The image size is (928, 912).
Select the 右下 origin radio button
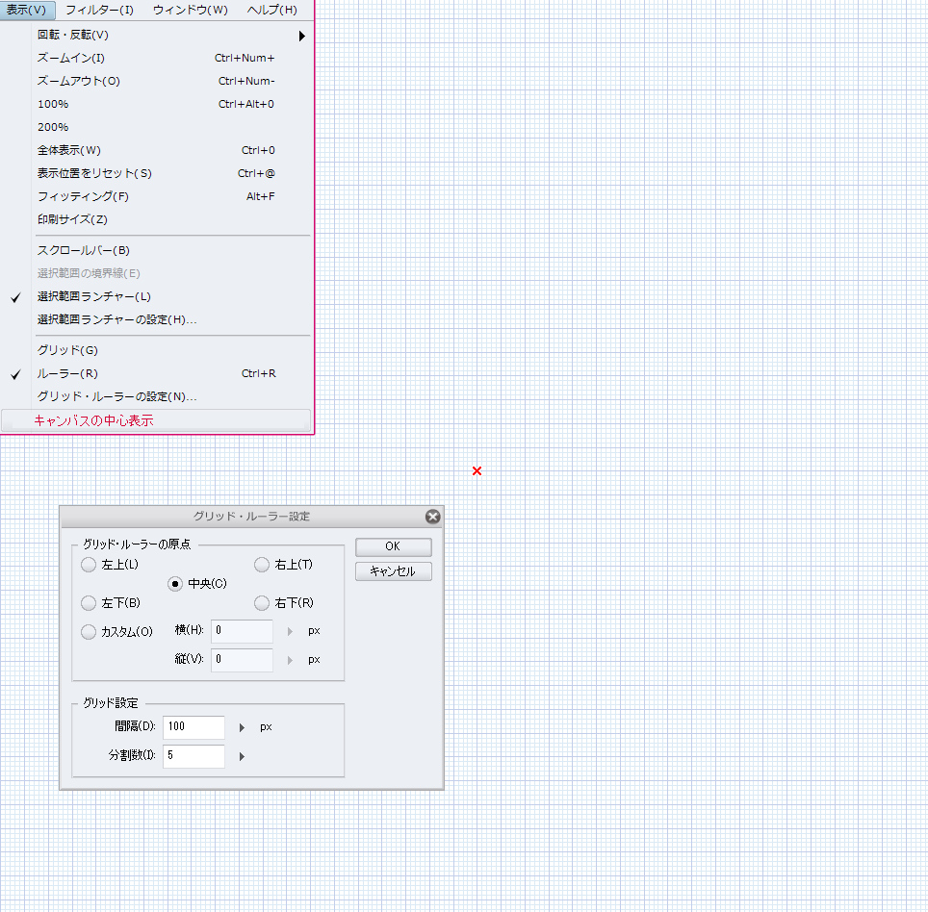pyautogui.click(x=262, y=603)
